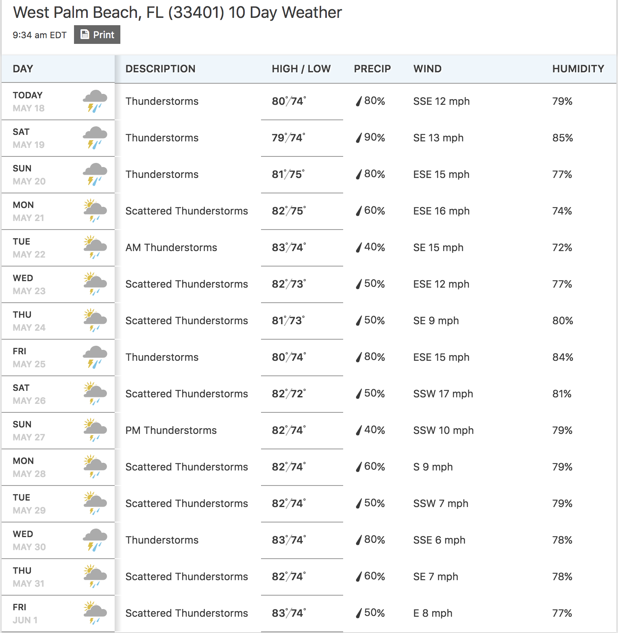This screenshot has height=633, width=618.
Task: Click the weather icon for Wed May 23
Action: [x=95, y=284]
